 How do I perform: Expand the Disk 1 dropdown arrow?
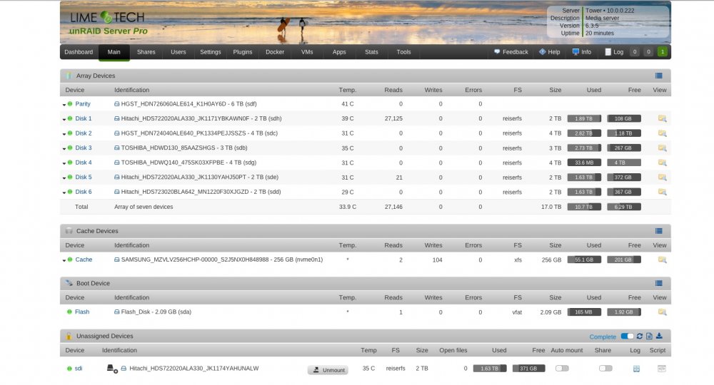point(64,120)
